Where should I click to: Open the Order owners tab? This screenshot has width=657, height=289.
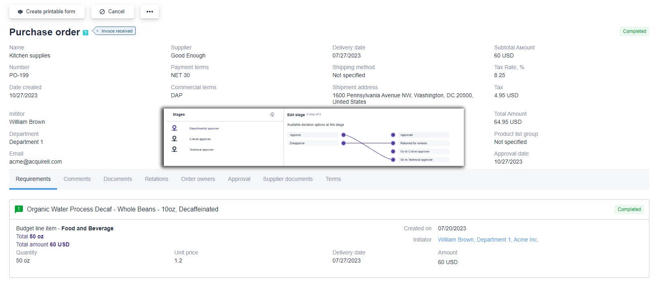[x=198, y=179]
